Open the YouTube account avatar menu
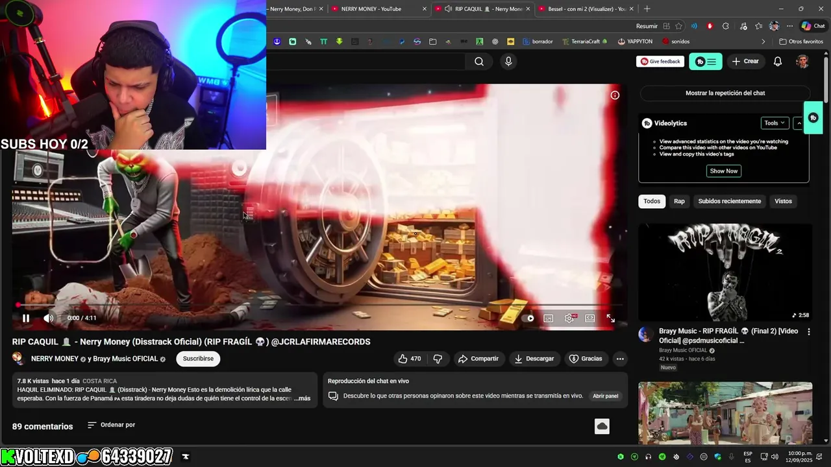The width and height of the screenshot is (831, 467). pos(803,62)
